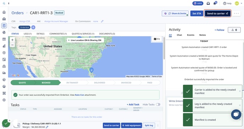
Task: Click the calendar icon in sidebar
Action: pos(4,39)
